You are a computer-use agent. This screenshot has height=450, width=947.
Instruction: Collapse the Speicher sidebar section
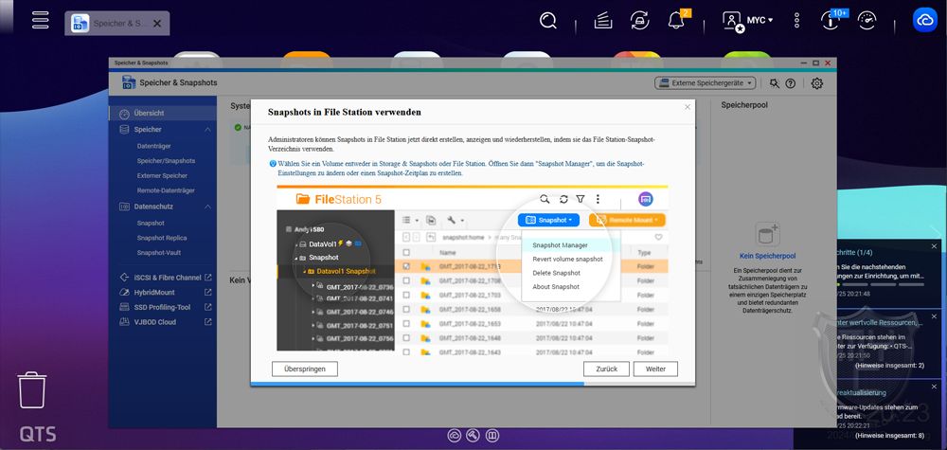[x=207, y=129]
